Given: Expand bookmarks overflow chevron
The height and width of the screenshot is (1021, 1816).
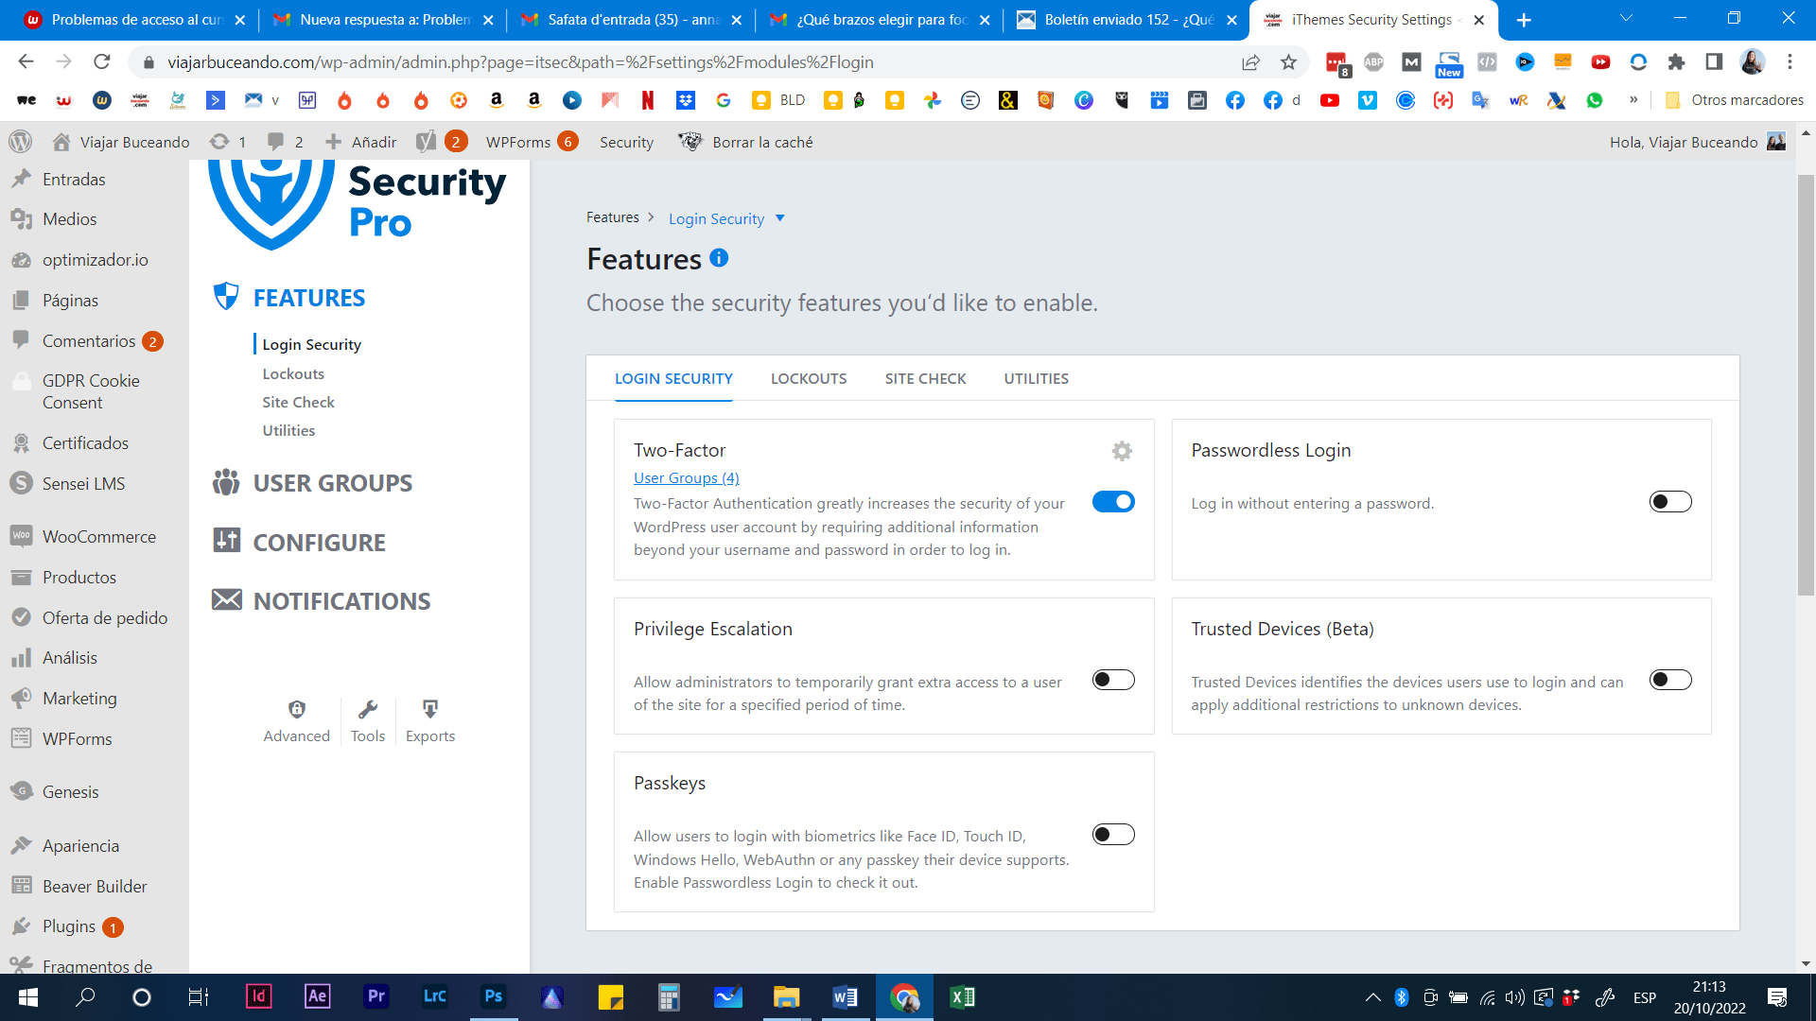Looking at the screenshot, I should click(1633, 100).
